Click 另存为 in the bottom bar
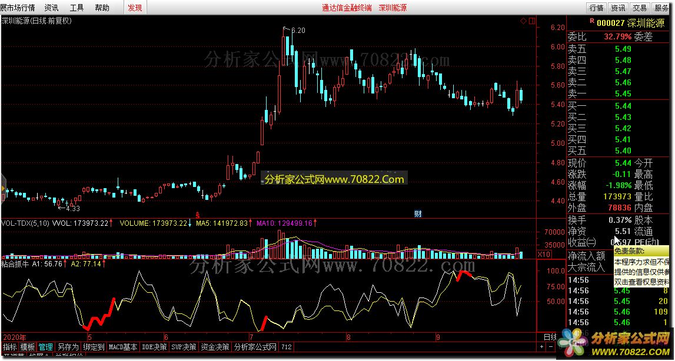This screenshot has width=675, height=361. tap(68, 347)
